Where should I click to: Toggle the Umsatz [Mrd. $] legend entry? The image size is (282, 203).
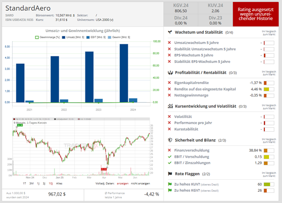coord(73,37)
